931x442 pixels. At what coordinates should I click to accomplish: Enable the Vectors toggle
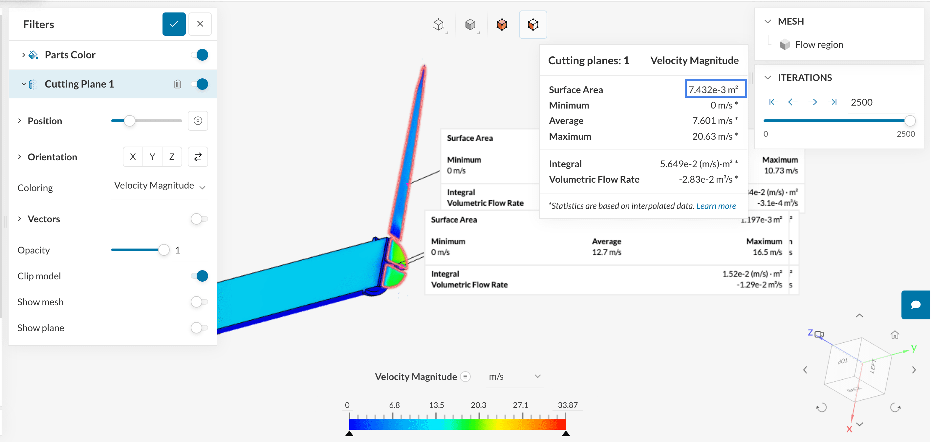tap(200, 219)
